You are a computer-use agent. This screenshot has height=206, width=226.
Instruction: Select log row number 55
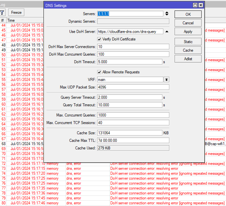[x=3, y=80]
